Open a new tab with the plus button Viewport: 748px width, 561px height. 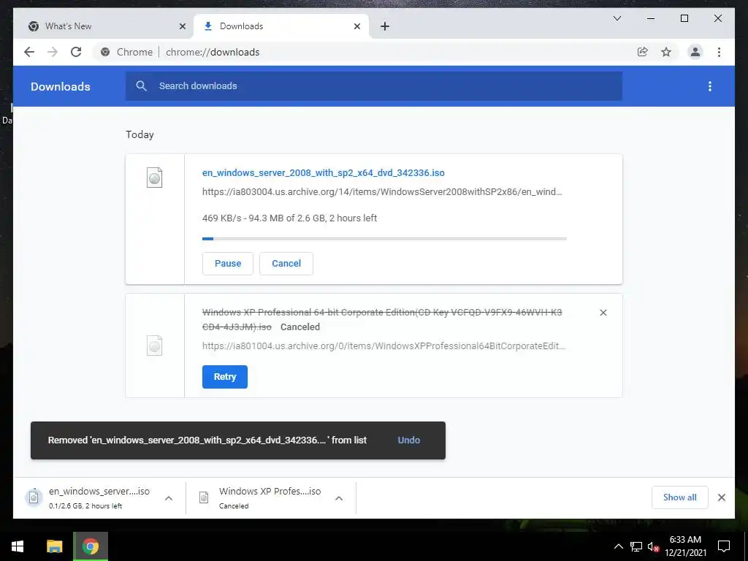(x=385, y=26)
